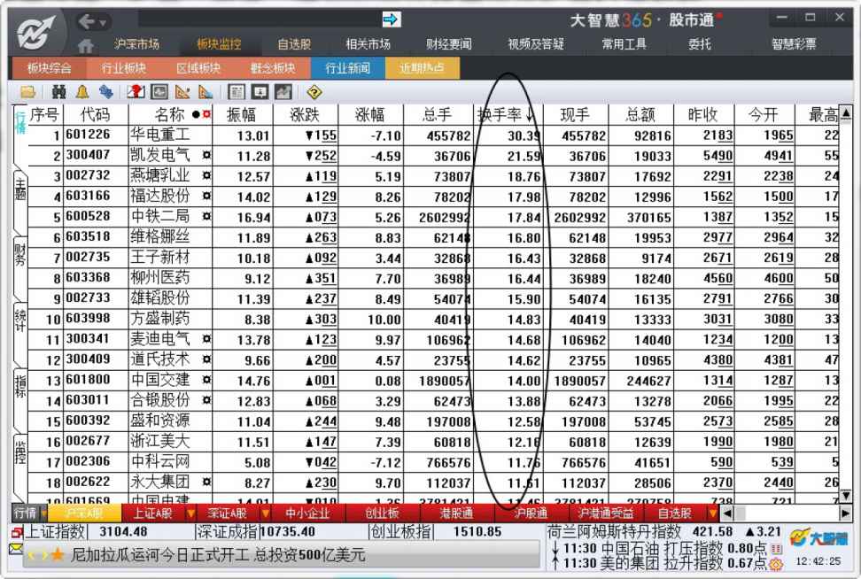861x579 pixels.
Task: Open the folder icon in the toolbar
Action: (27, 92)
